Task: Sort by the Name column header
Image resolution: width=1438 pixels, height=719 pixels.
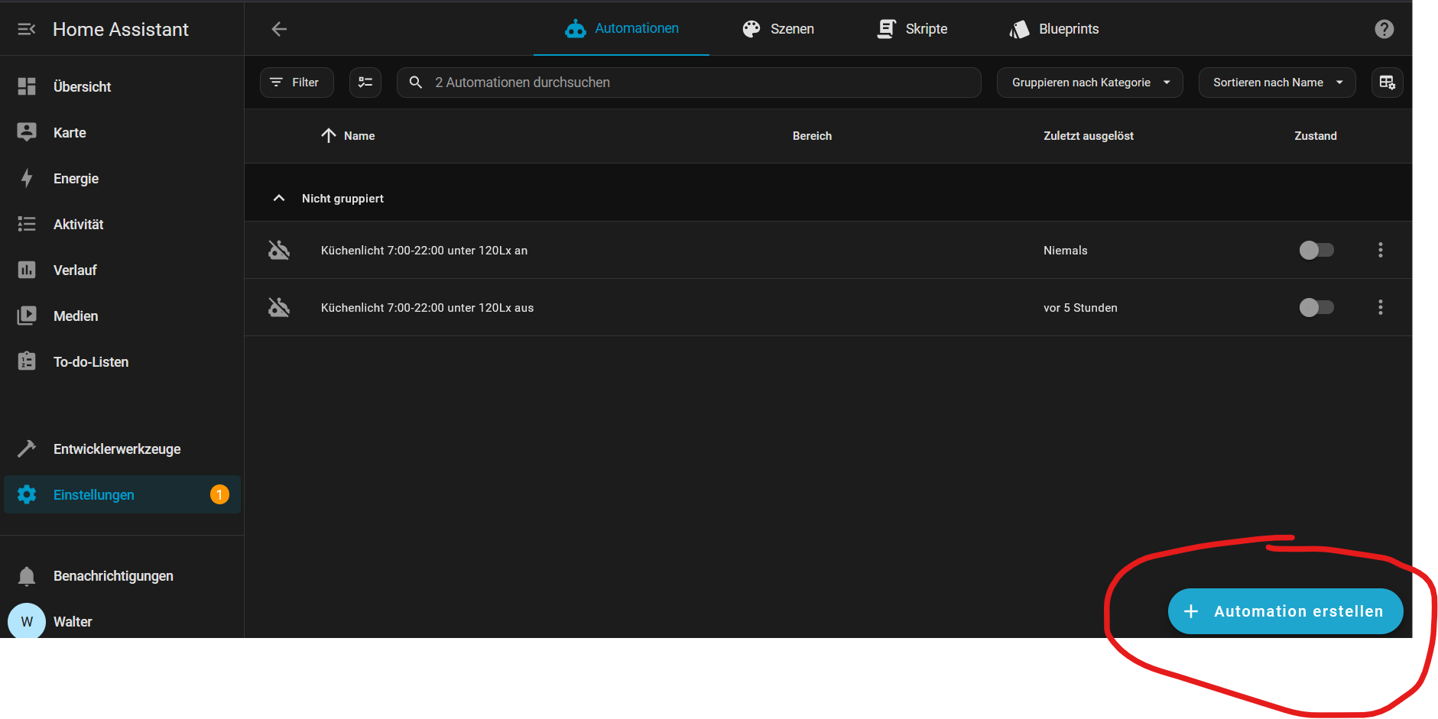Action: [x=359, y=136]
